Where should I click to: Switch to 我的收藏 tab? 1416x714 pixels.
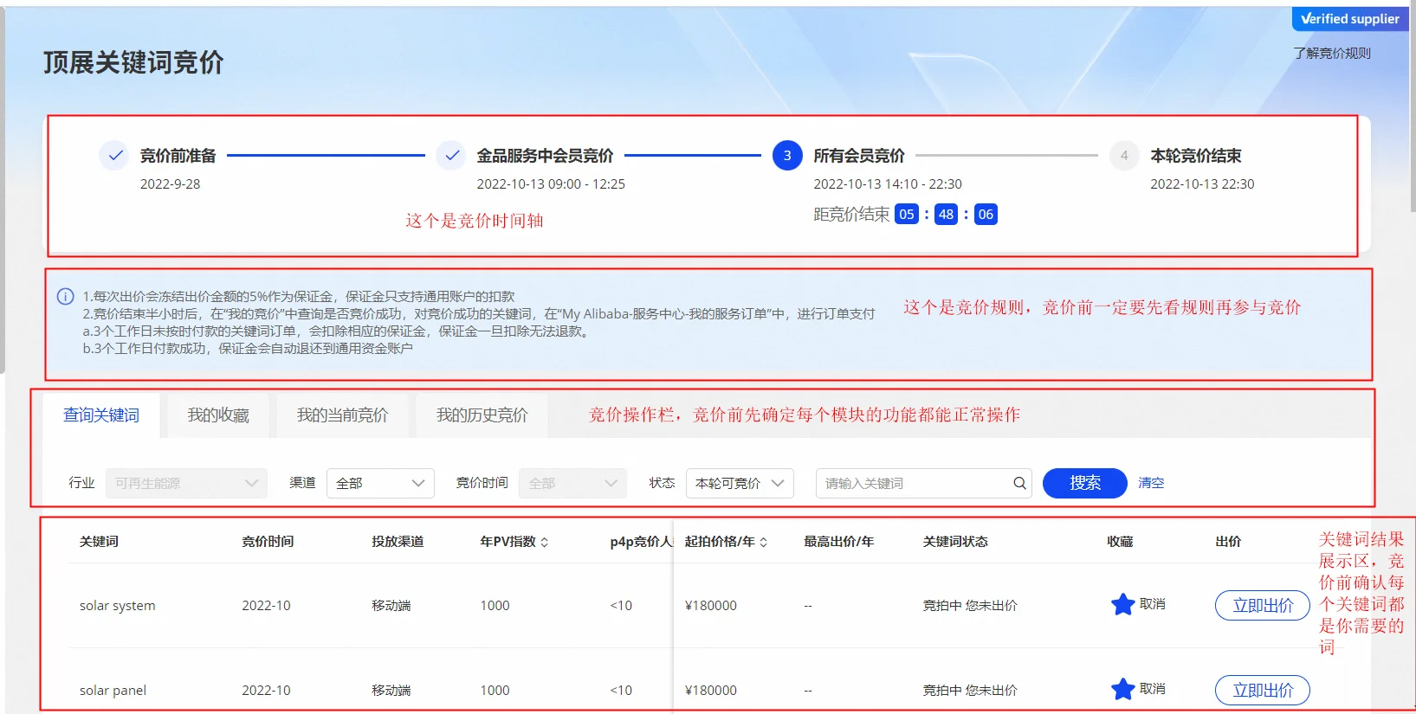pyautogui.click(x=218, y=415)
